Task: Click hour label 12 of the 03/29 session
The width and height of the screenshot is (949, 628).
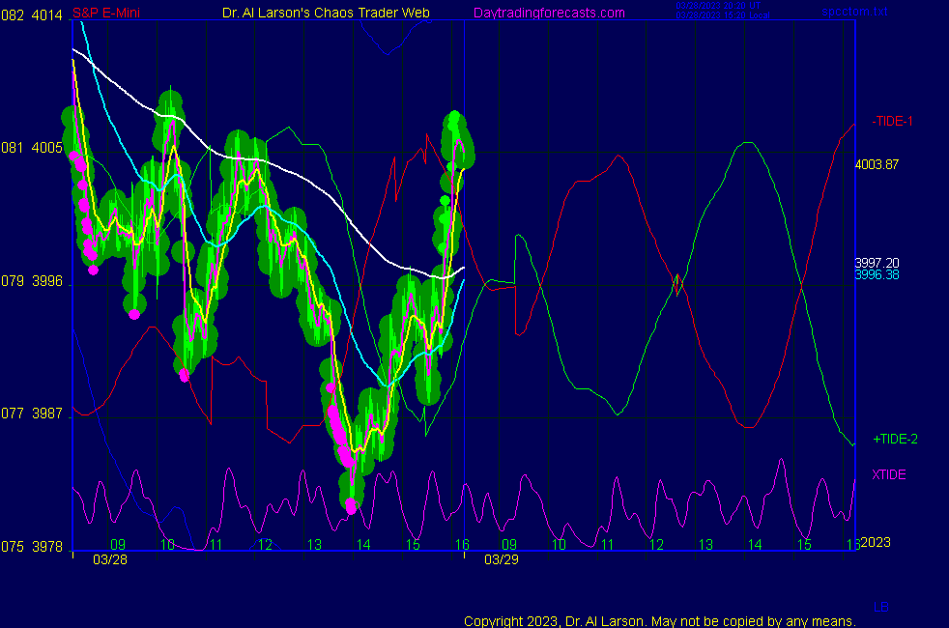Action: pos(657,545)
